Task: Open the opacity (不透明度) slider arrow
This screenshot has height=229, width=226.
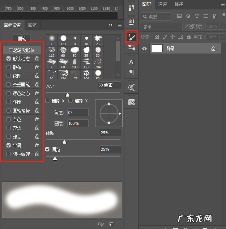Action: [x=222, y=26]
